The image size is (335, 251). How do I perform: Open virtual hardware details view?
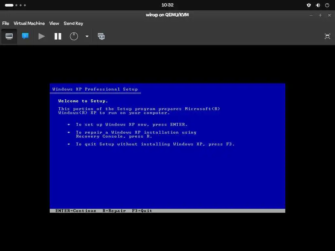pyautogui.click(x=25, y=36)
